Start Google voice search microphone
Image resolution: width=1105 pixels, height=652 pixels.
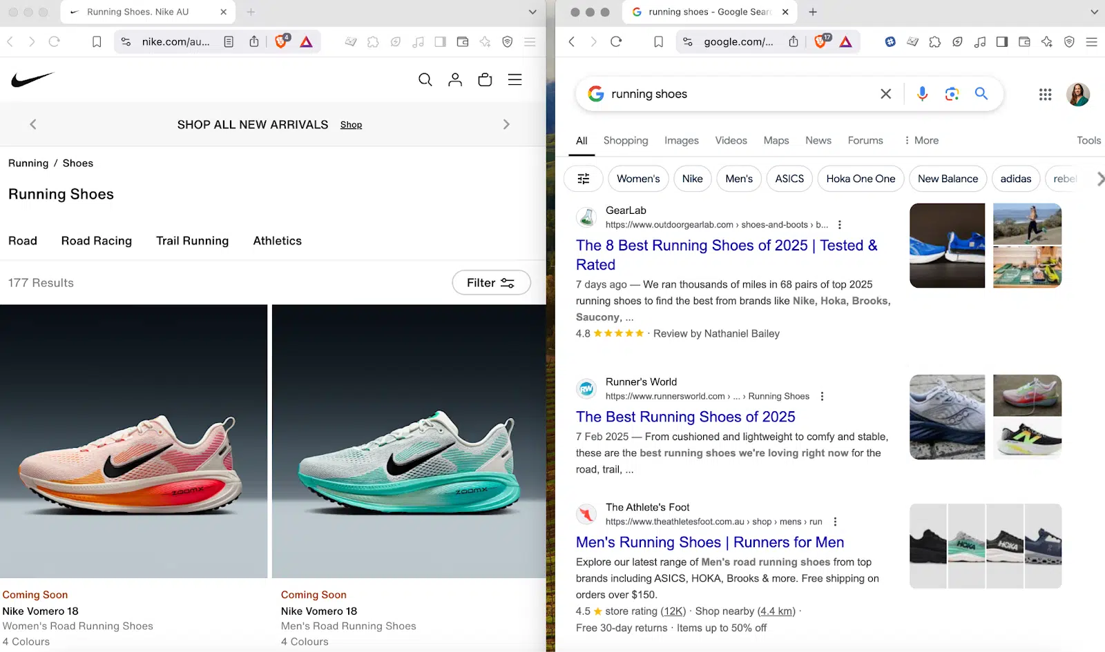click(922, 94)
